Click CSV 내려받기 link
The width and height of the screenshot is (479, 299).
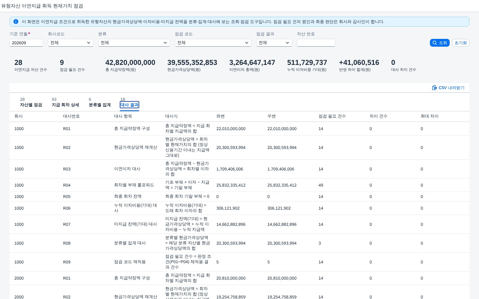(448, 88)
